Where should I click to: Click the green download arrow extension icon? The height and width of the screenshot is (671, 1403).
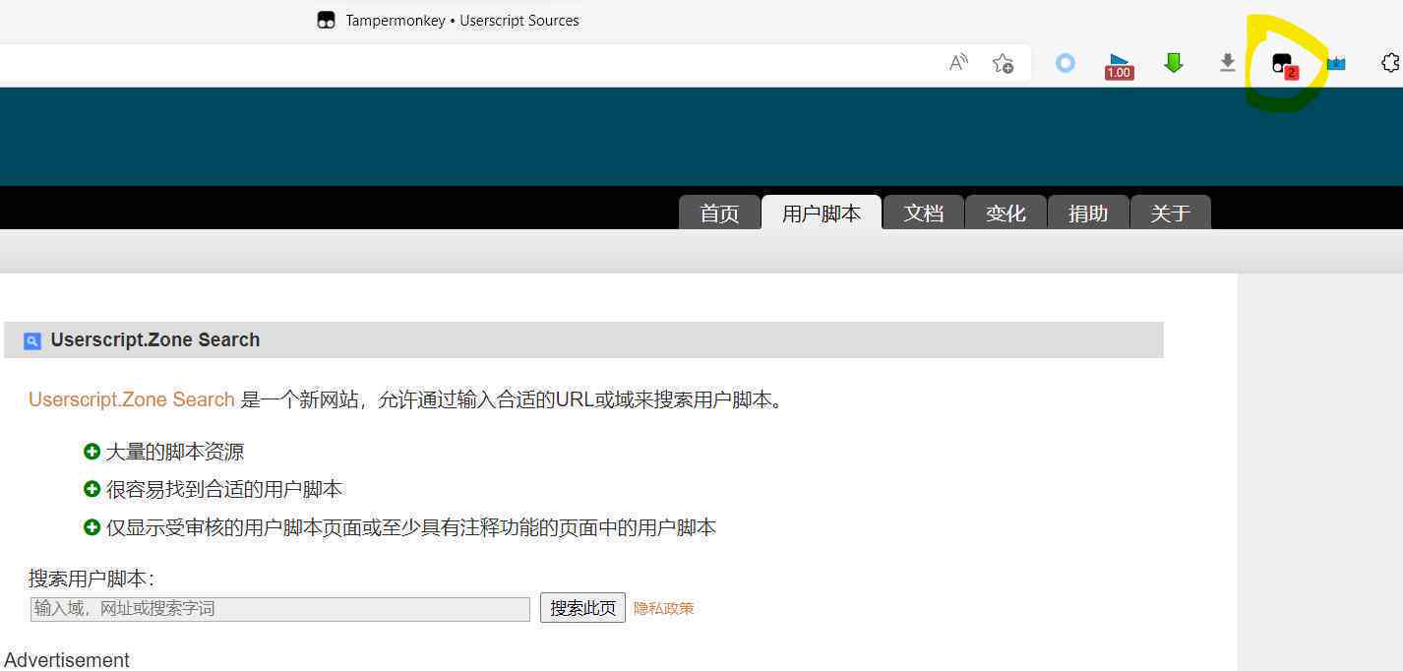point(1173,63)
